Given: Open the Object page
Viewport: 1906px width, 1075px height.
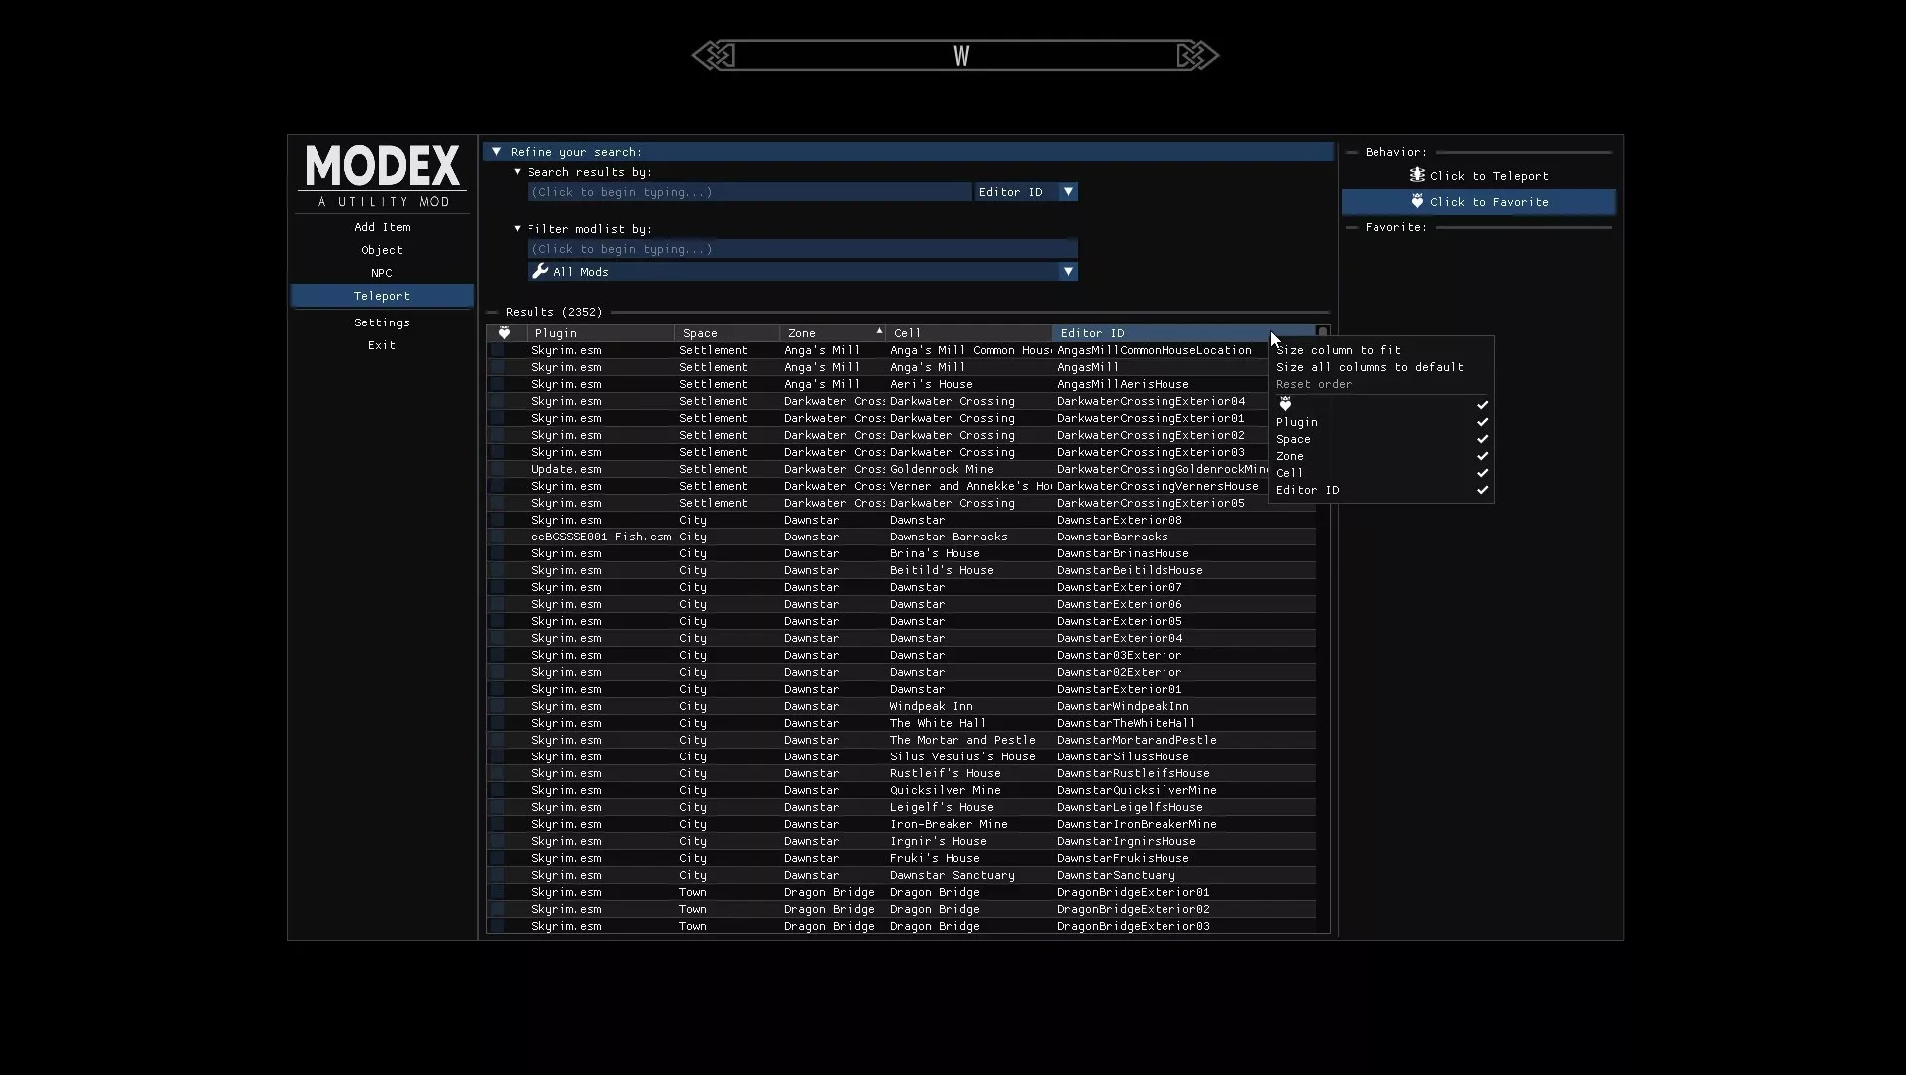Looking at the screenshot, I should tap(382, 250).
